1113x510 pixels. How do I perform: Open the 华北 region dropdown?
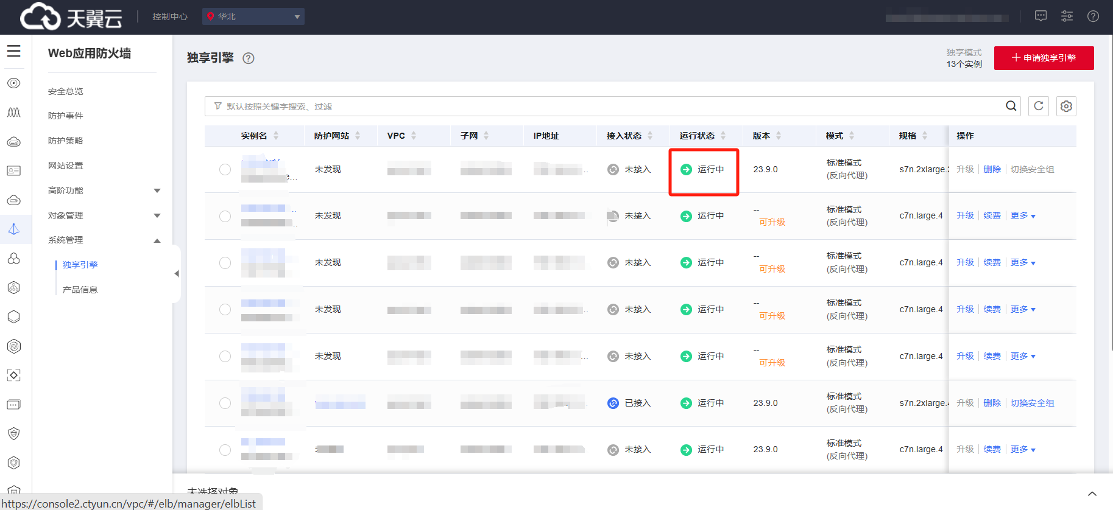253,16
